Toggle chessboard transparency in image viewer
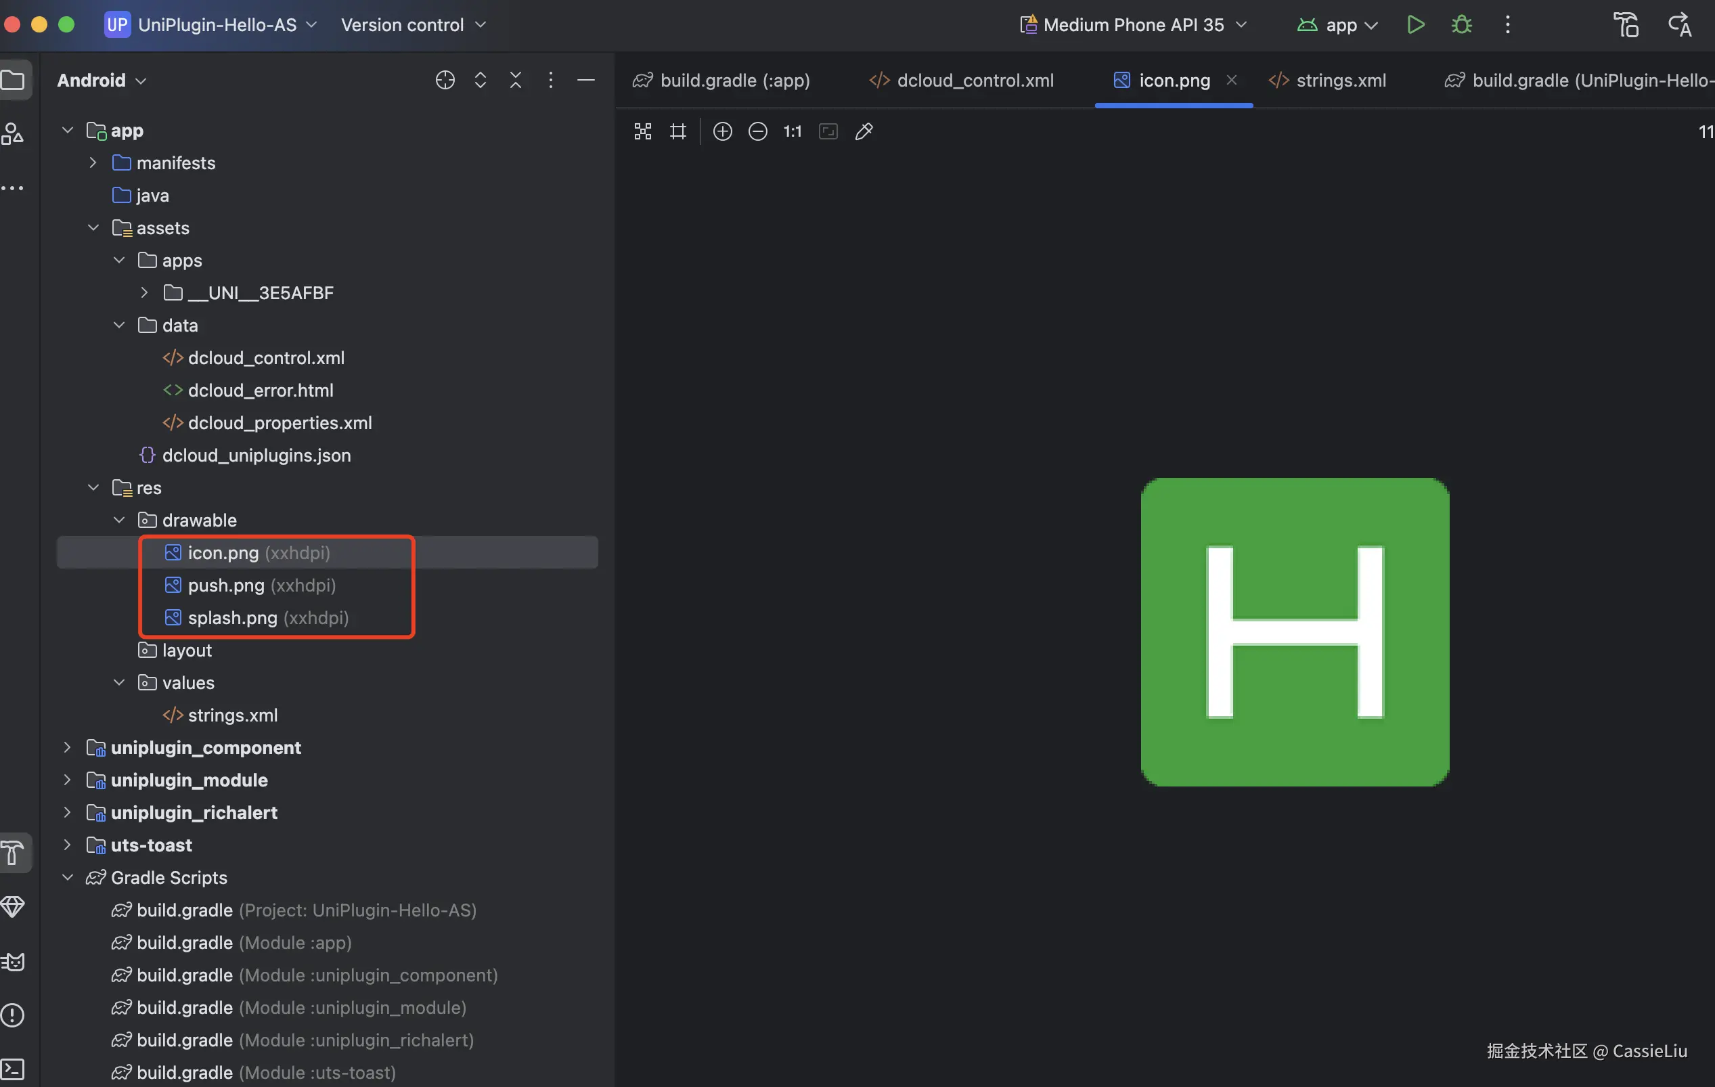Image resolution: width=1715 pixels, height=1087 pixels. (642, 132)
